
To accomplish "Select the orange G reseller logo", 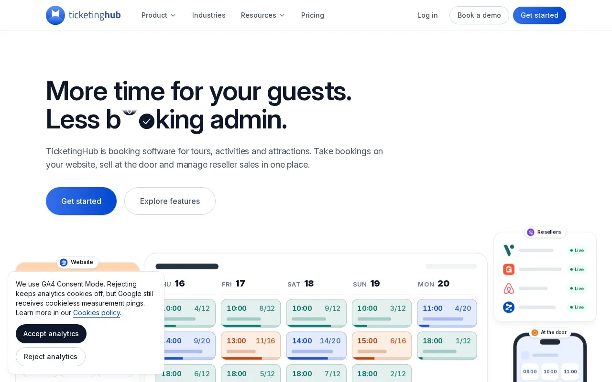I will point(509,269).
